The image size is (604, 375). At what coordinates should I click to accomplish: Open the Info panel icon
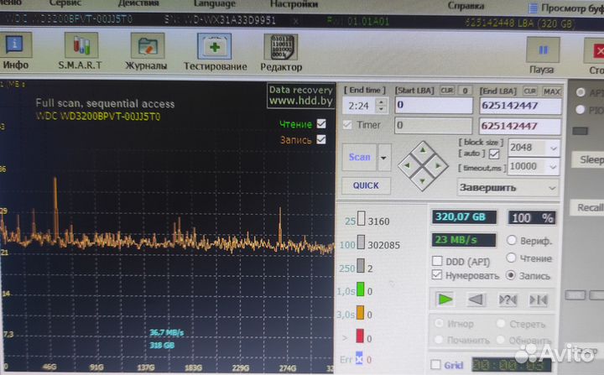point(16,49)
